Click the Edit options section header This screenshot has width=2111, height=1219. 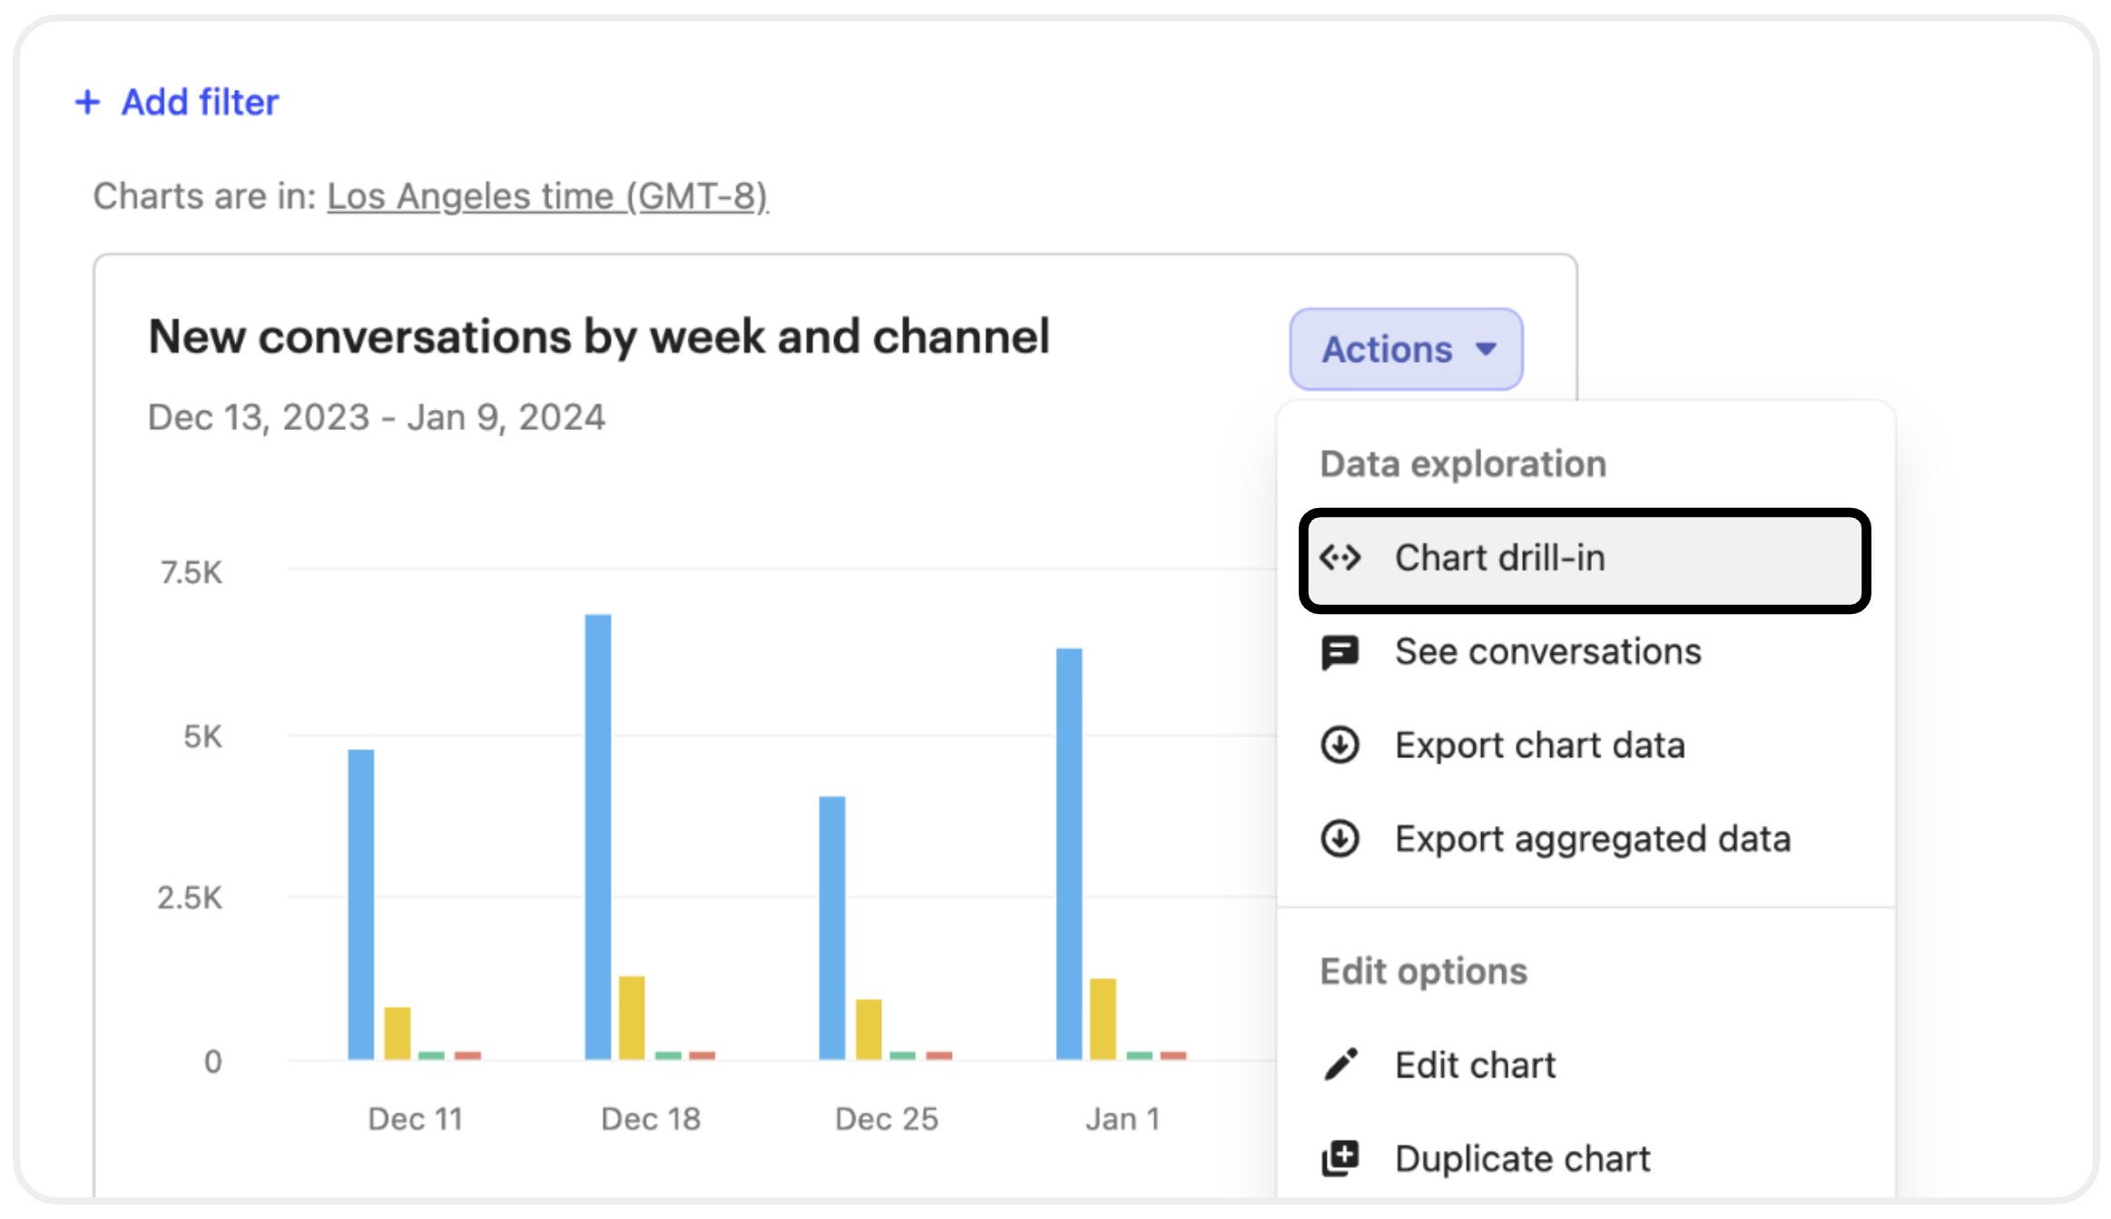[1424, 971]
